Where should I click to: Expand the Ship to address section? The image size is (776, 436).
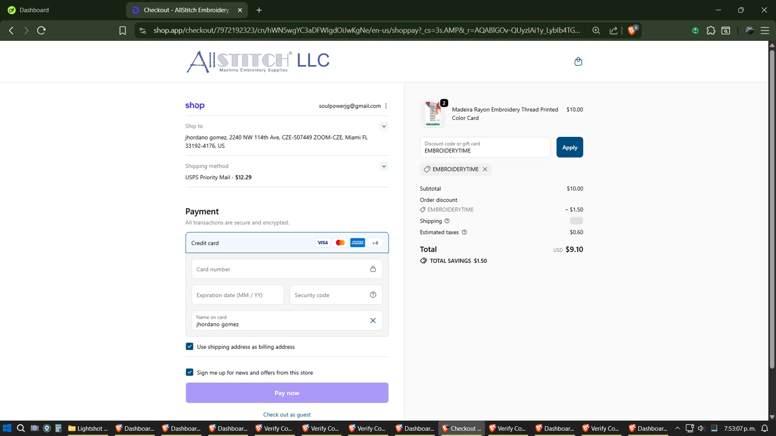coord(384,126)
